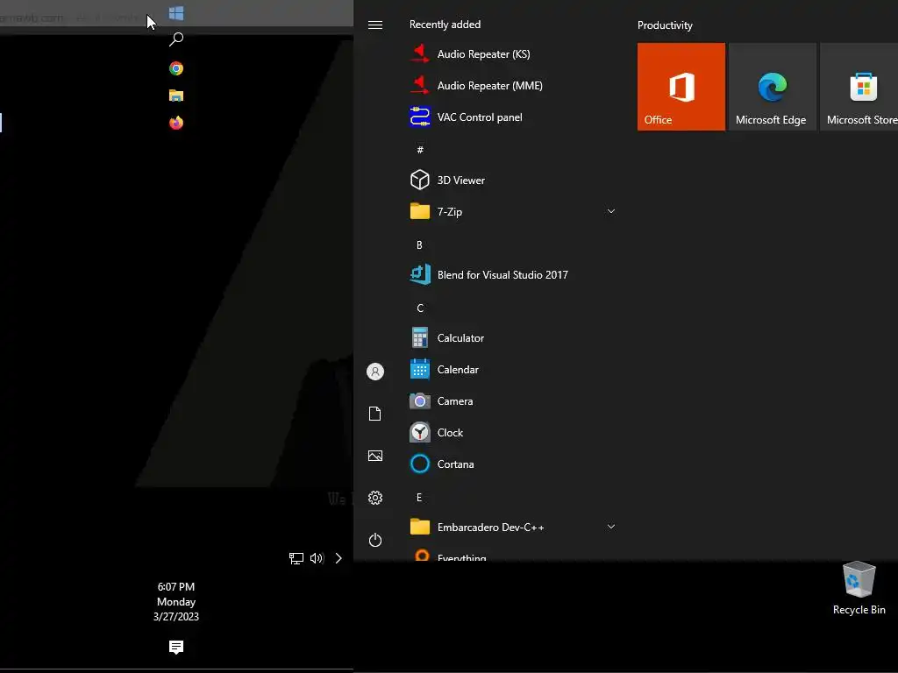The image size is (898, 673).
Task: Open VAC Control panel
Action: [514, 117]
